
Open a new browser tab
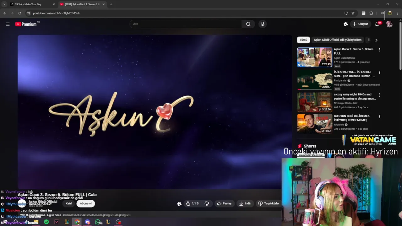coord(111,4)
